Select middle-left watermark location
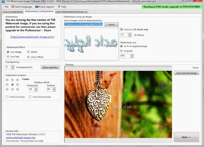 [7, 85]
